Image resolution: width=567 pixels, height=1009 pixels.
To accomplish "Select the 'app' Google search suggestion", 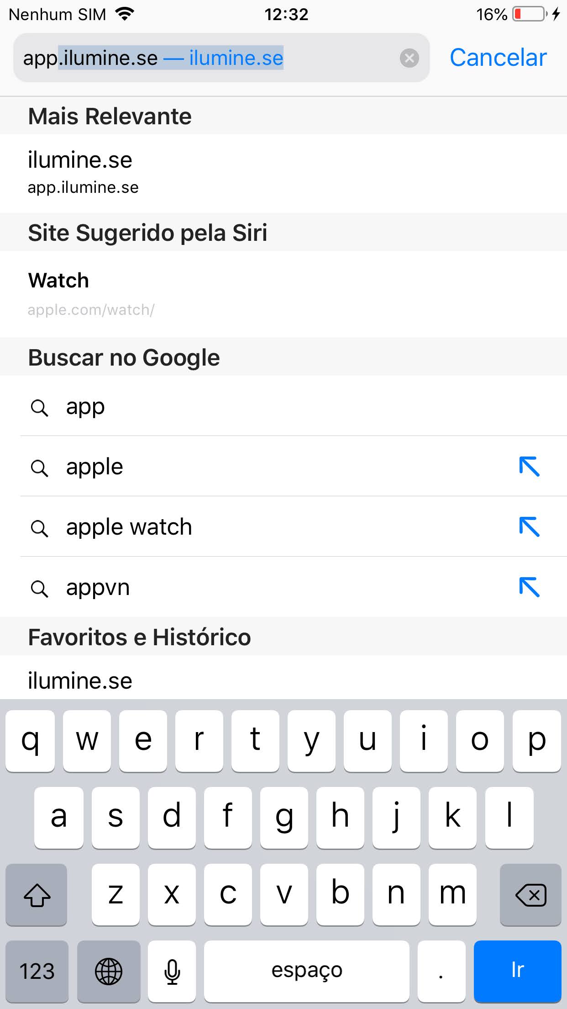I will pyautogui.click(x=183, y=407).
